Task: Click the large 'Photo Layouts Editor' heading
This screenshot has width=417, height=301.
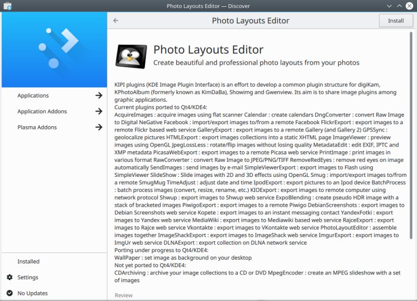Action: tap(208, 50)
